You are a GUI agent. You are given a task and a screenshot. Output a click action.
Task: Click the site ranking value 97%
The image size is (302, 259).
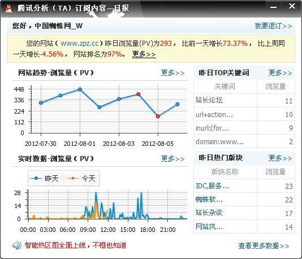click(115, 54)
